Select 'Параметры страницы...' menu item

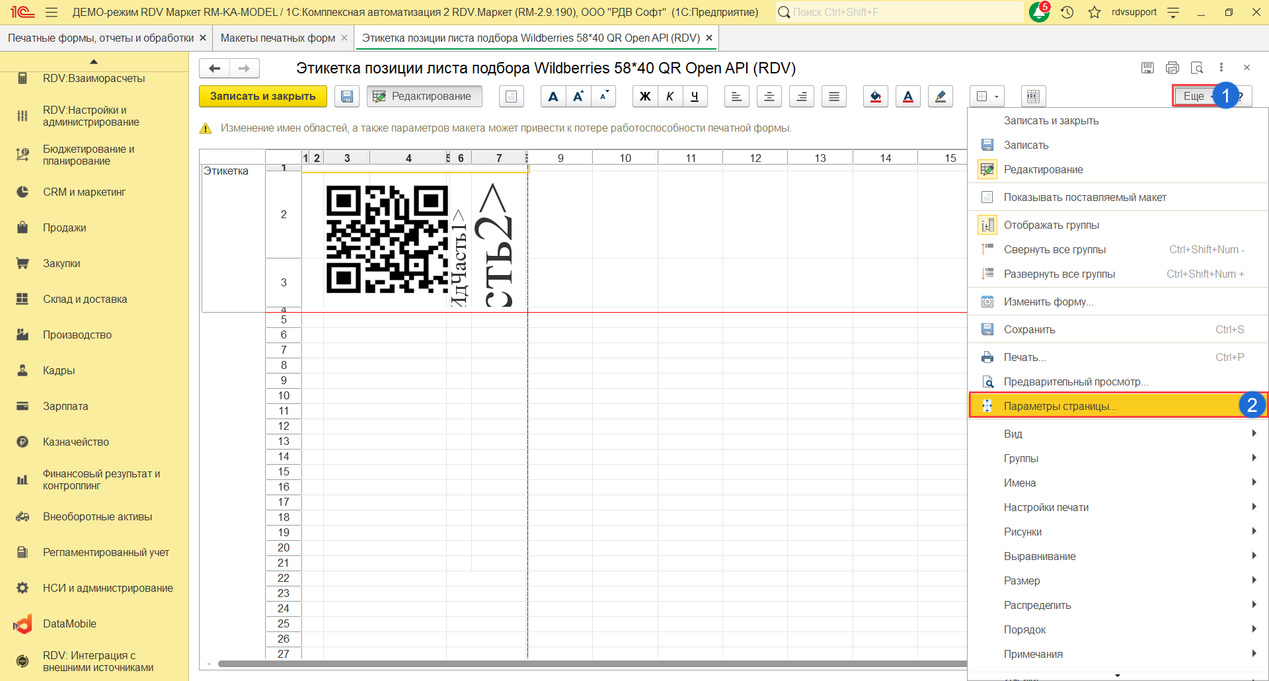click(x=1059, y=406)
